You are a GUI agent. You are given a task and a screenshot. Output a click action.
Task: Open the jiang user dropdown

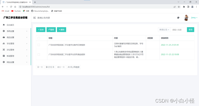tap(194, 17)
